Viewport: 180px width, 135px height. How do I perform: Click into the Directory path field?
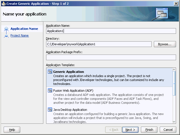pos(99,44)
